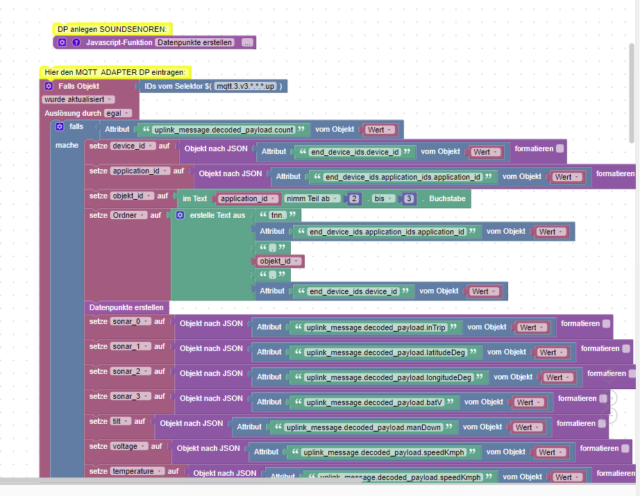Image resolution: width=640 pixels, height=496 pixels.
Task: Open gear settings on Javascript-Funktion block
Action: [62, 42]
